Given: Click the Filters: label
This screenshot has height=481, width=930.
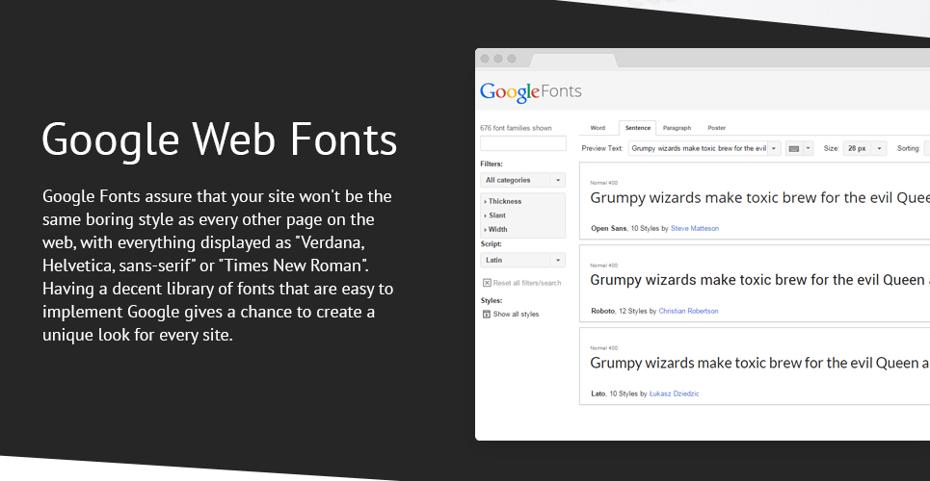Looking at the screenshot, I should point(492,165).
